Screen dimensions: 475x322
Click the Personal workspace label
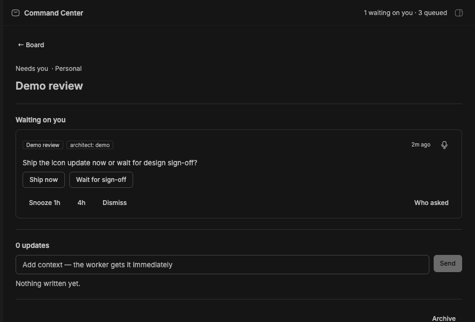68,69
